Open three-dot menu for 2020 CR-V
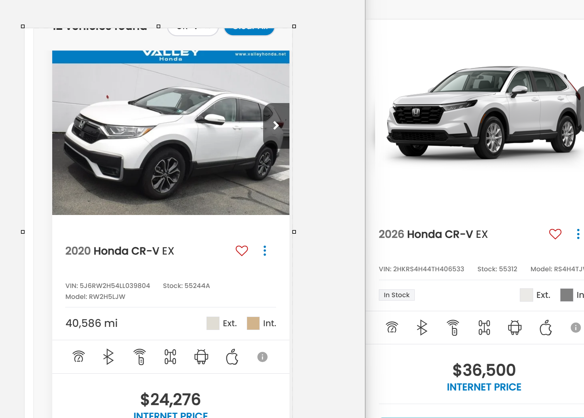The width and height of the screenshot is (584, 418). (x=265, y=251)
